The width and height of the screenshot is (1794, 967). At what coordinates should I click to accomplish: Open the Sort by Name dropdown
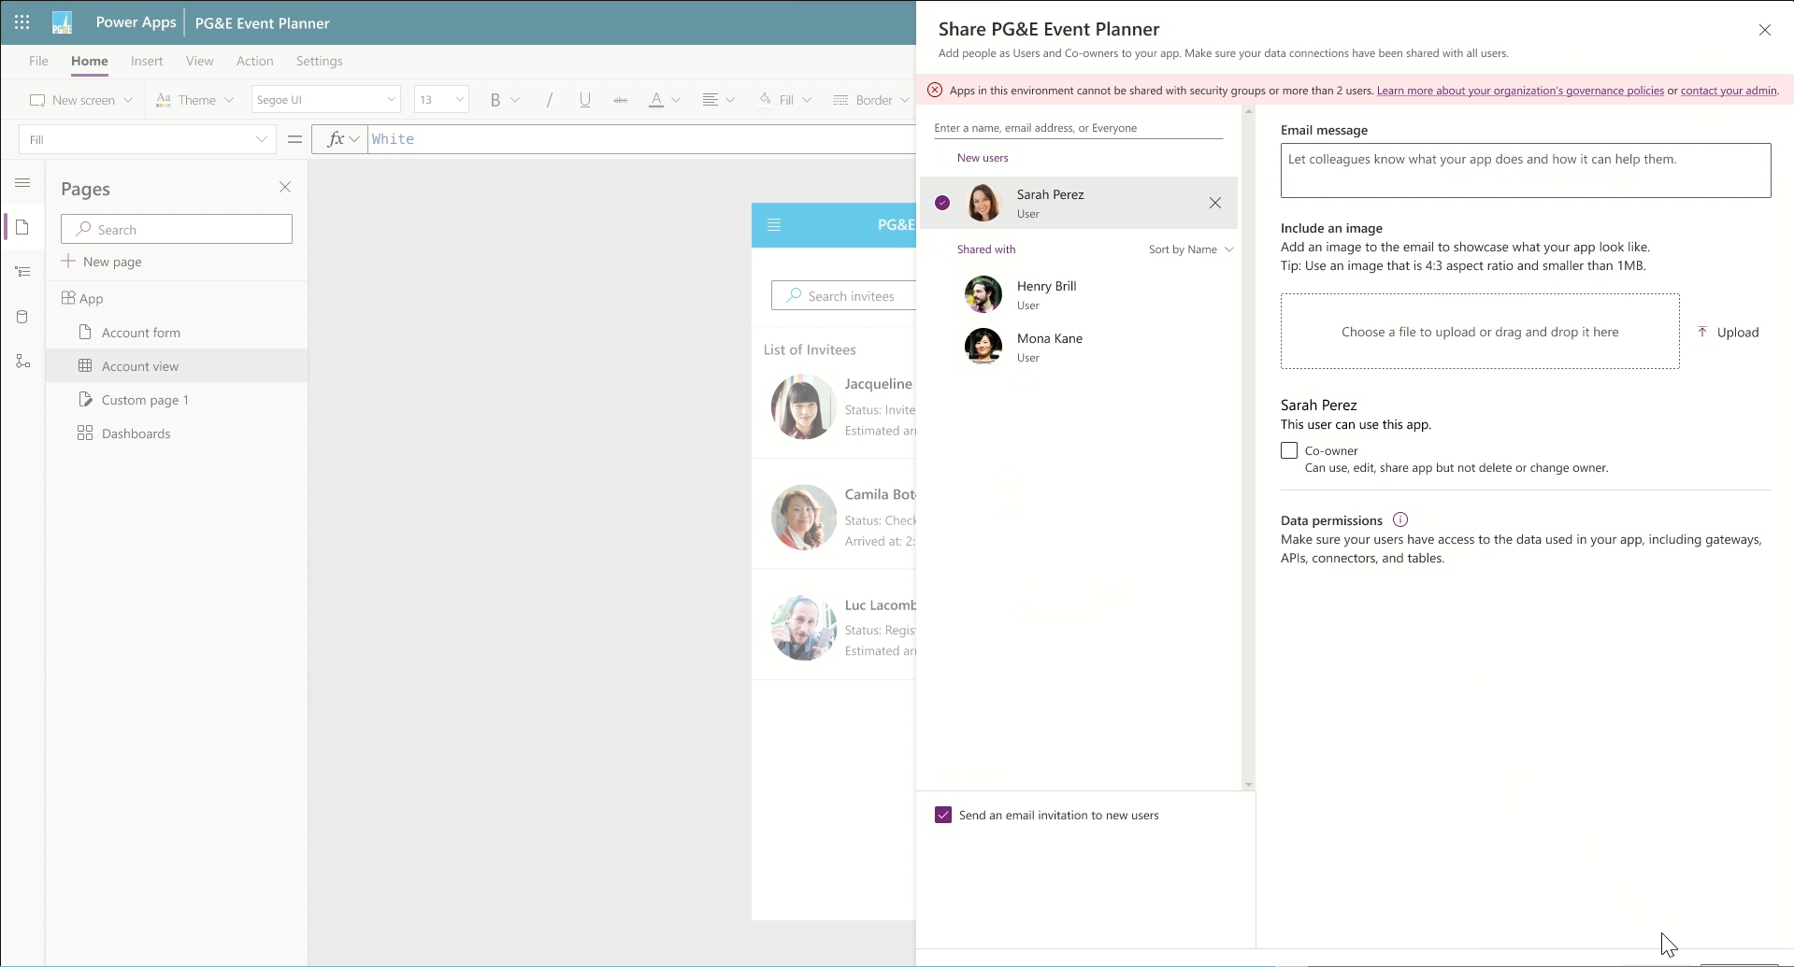[1191, 249]
